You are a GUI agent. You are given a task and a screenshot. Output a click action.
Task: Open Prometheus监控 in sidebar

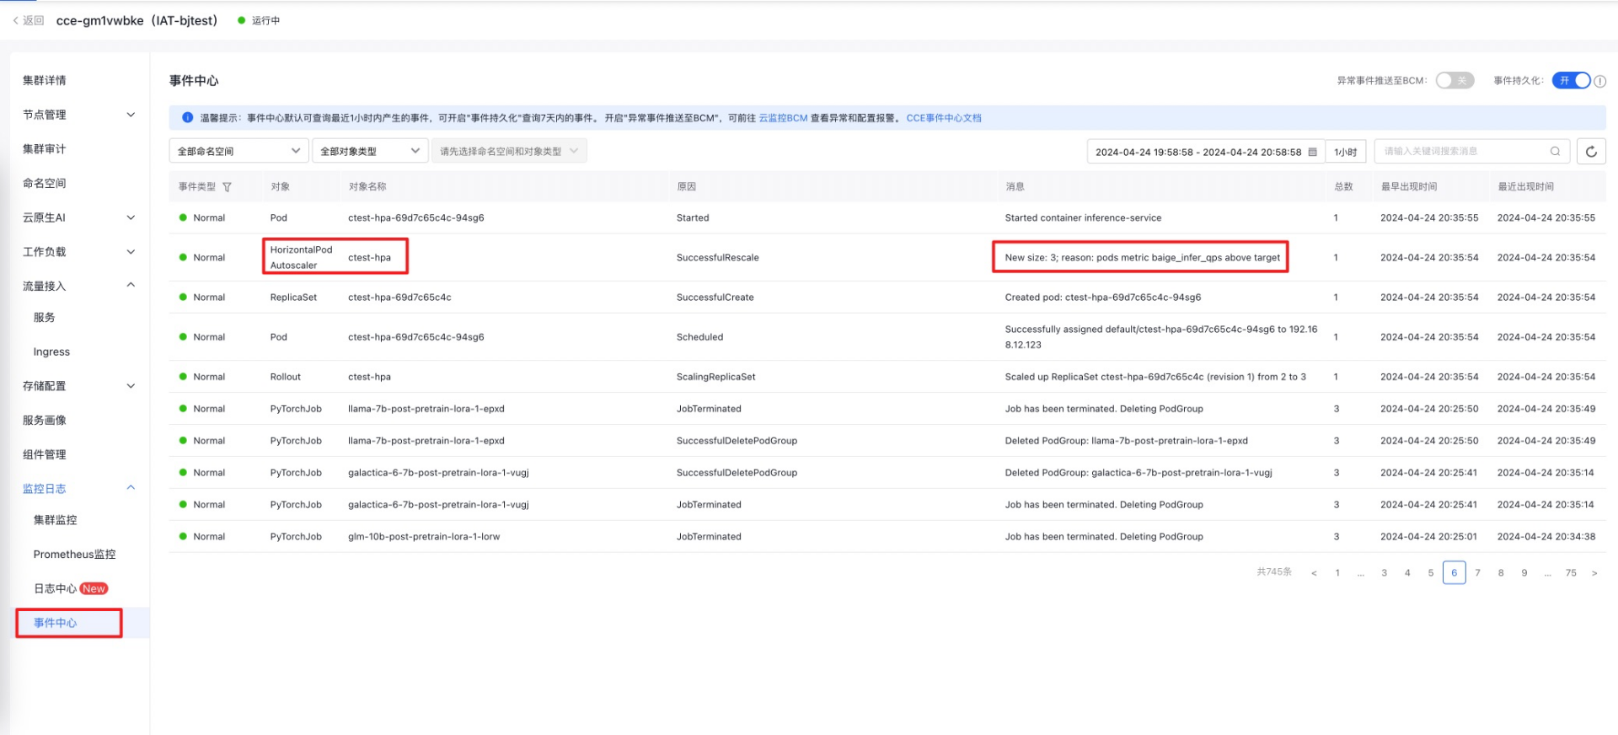75,555
